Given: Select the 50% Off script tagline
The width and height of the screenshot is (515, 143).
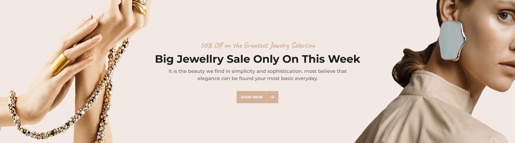Looking at the screenshot, I should coord(258,46).
